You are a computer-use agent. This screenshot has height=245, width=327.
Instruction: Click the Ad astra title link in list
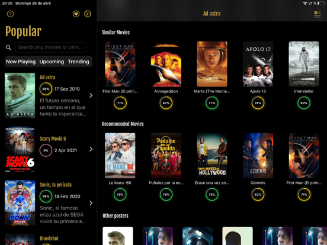pos(47,78)
